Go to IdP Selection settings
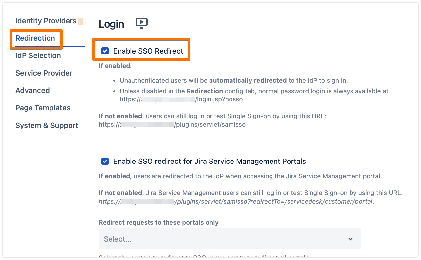The image size is (421, 260). pyautogui.click(x=38, y=56)
